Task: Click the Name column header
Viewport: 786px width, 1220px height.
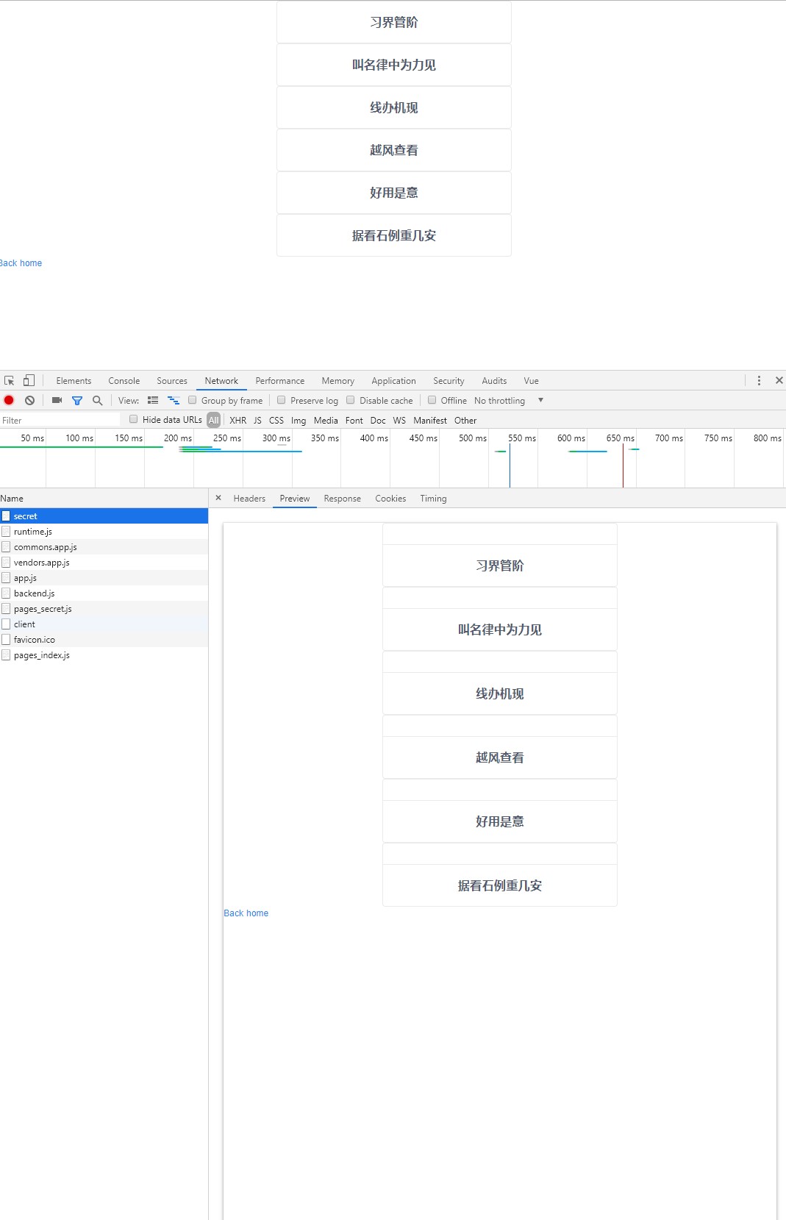Action: tap(104, 499)
